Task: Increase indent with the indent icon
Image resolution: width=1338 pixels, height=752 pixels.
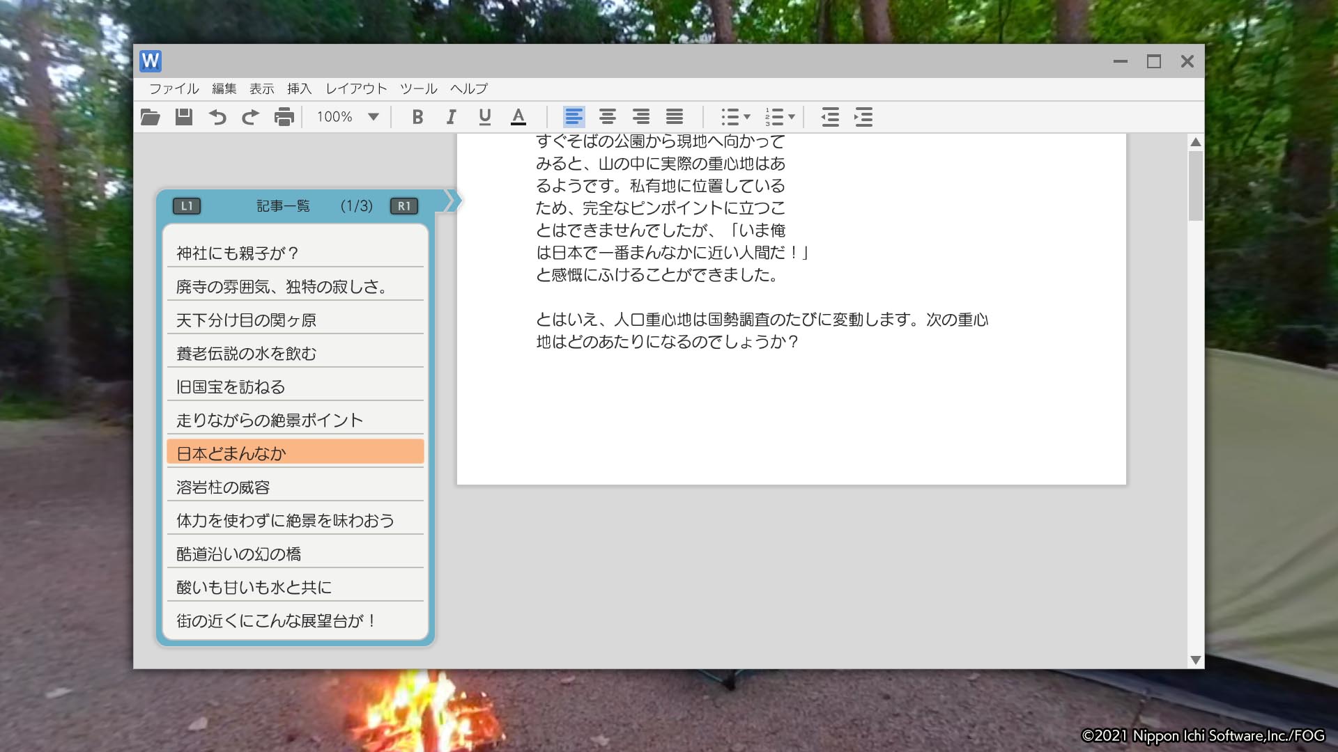Action: 863,117
